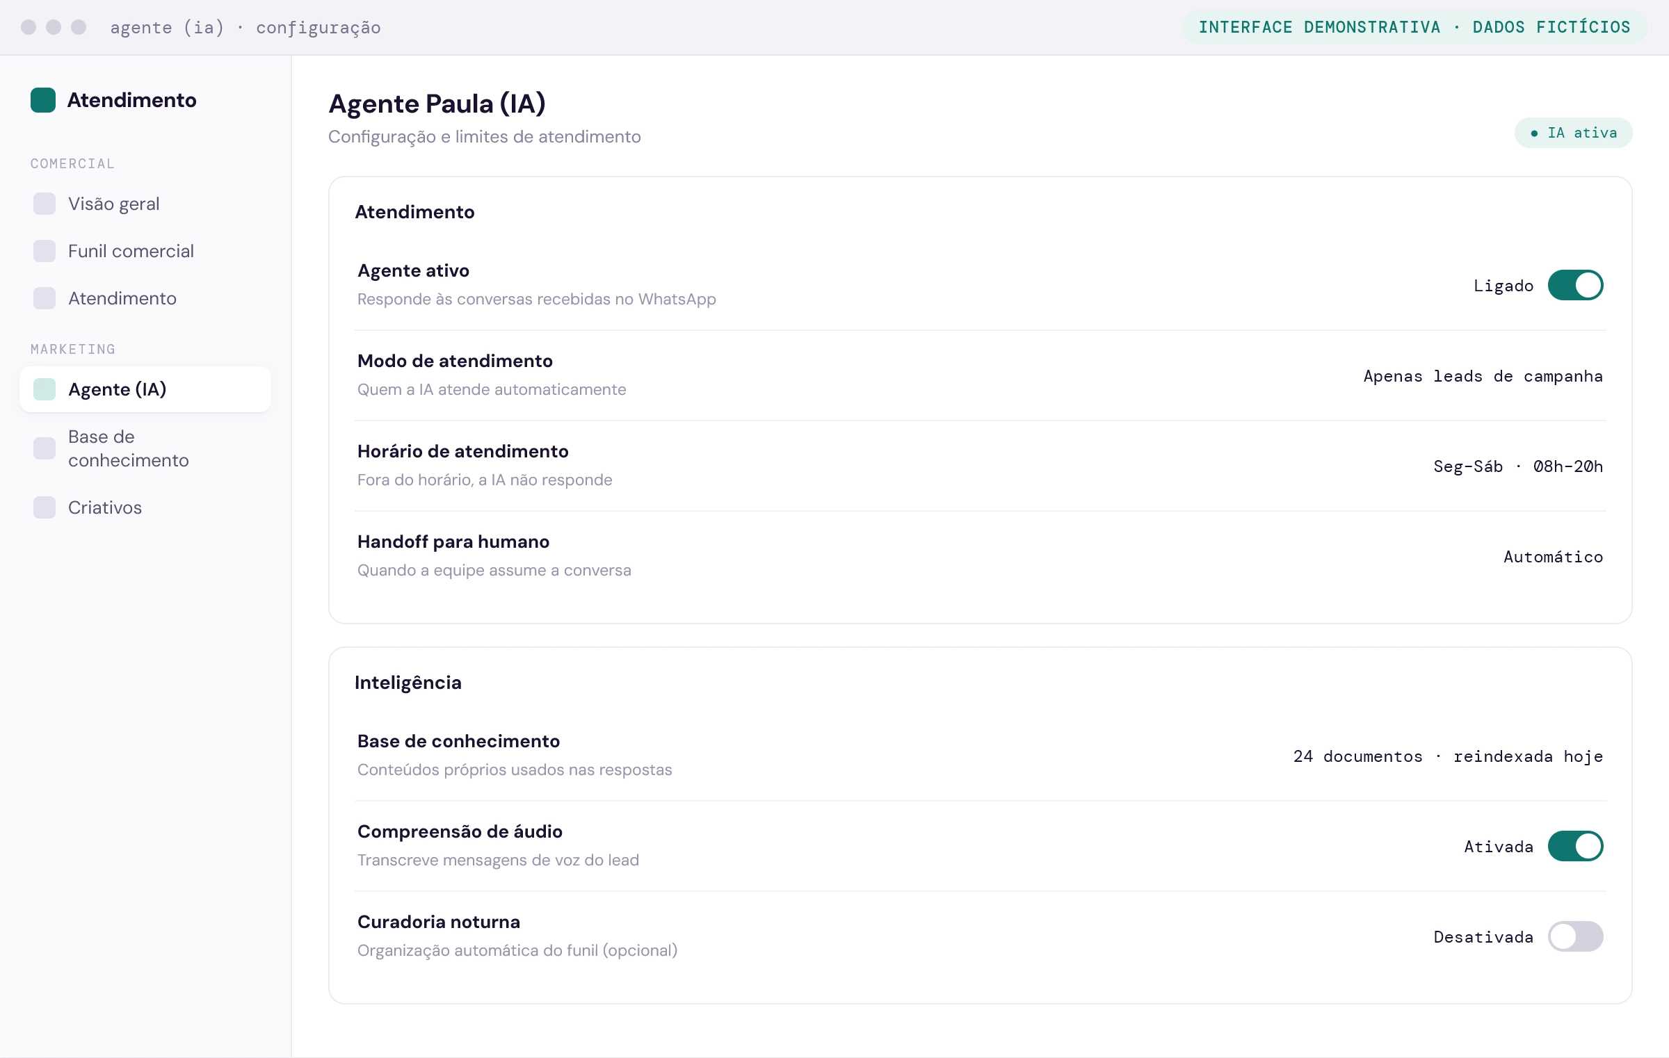Image resolution: width=1669 pixels, height=1058 pixels.
Task: Click the IA ativa status badge
Action: (x=1573, y=133)
